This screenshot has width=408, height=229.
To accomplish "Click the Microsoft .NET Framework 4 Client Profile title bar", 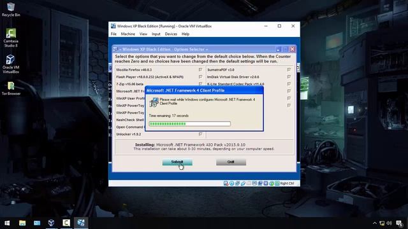I will (204, 90).
